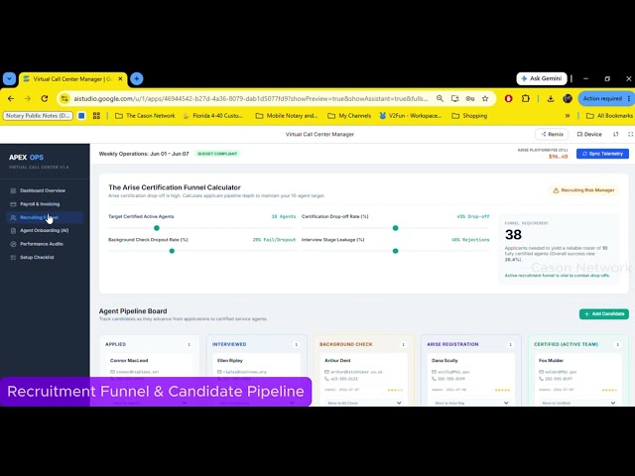Click the APPLIED column header
The image size is (635, 476).
click(115, 344)
